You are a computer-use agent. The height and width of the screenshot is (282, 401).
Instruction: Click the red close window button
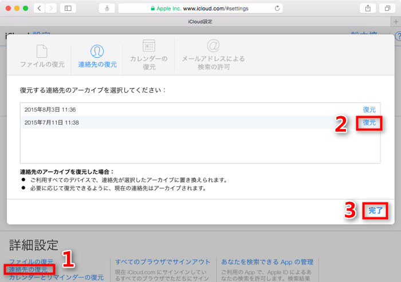coord(8,9)
